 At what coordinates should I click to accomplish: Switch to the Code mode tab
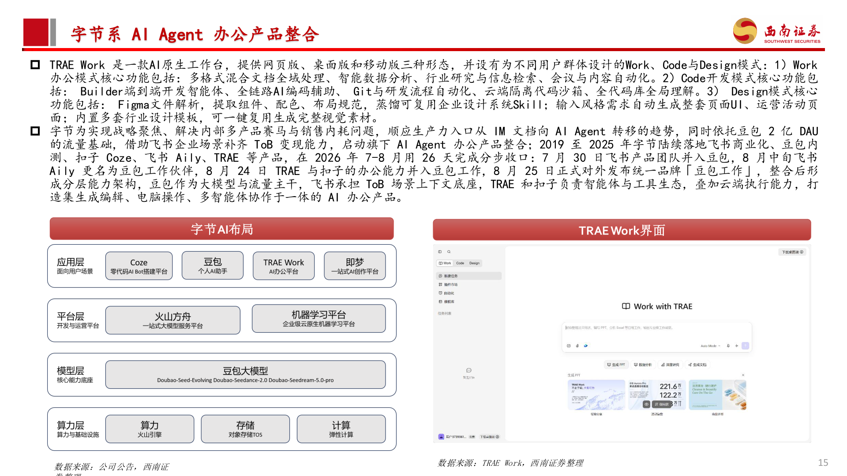pyautogui.click(x=460, y=263)
